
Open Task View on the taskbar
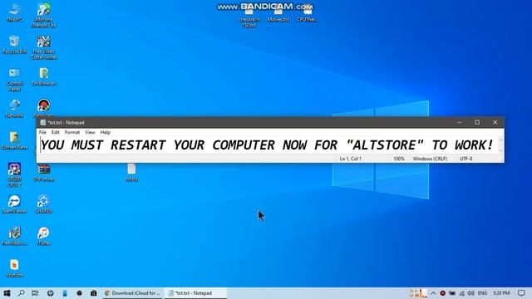click(35, 293)
